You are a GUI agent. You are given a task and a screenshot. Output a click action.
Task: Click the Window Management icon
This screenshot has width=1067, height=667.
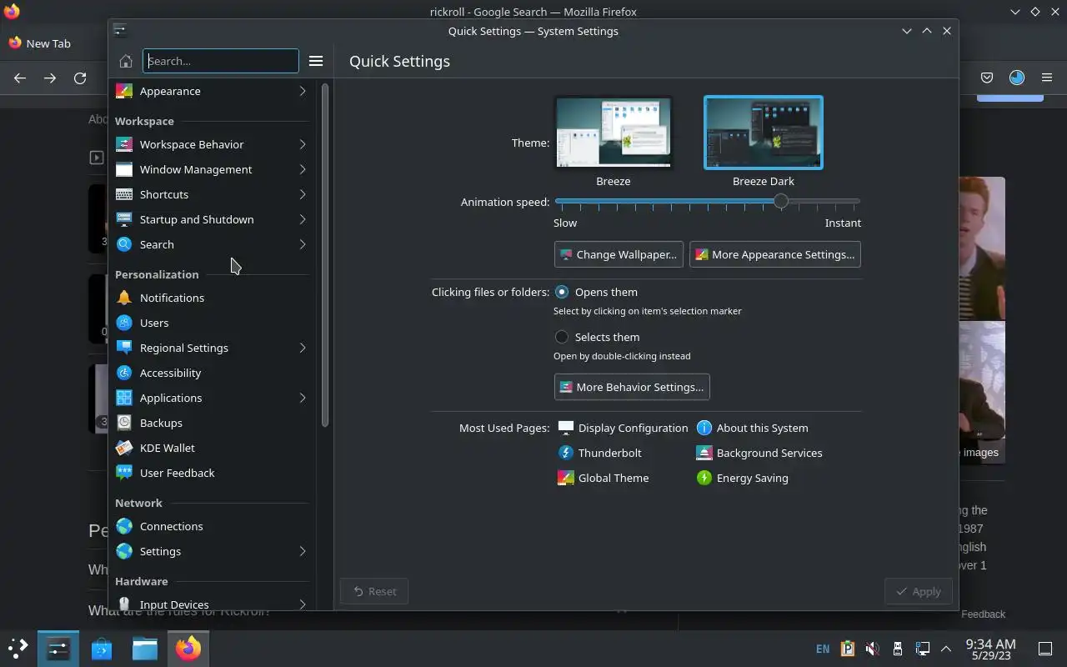(x=123, y=169)
